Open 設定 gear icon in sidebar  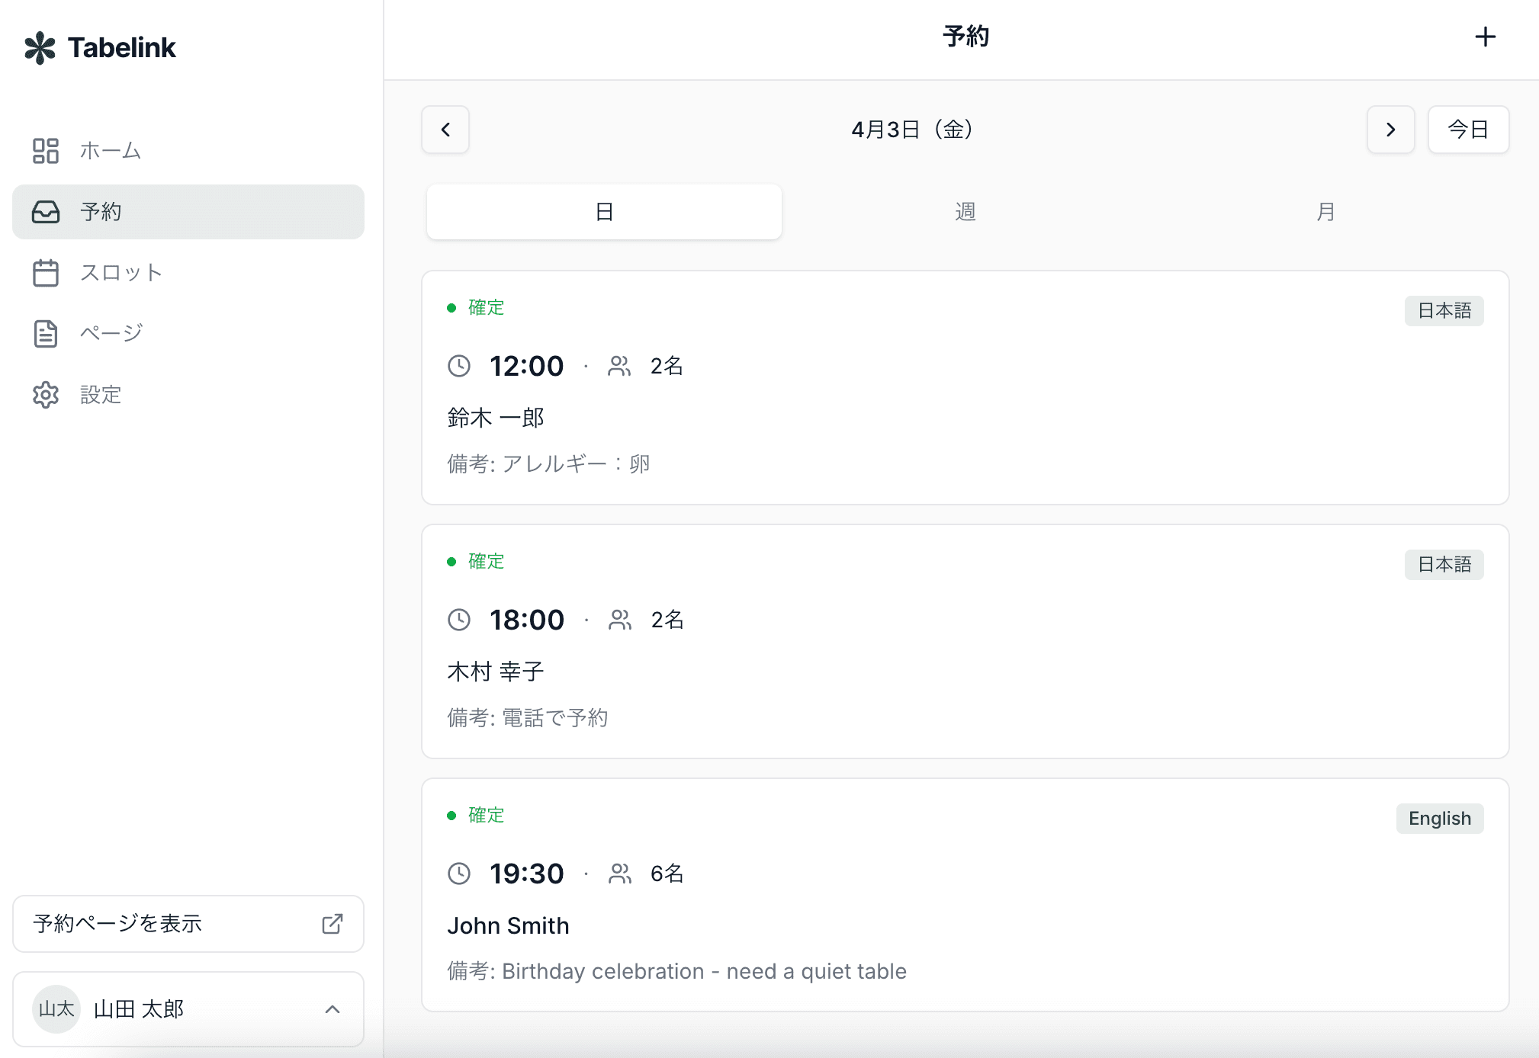pos(46,395)
